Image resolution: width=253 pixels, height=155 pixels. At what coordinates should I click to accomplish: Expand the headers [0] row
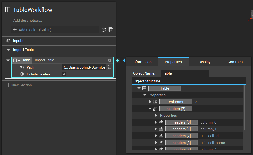tap(156, 122)
